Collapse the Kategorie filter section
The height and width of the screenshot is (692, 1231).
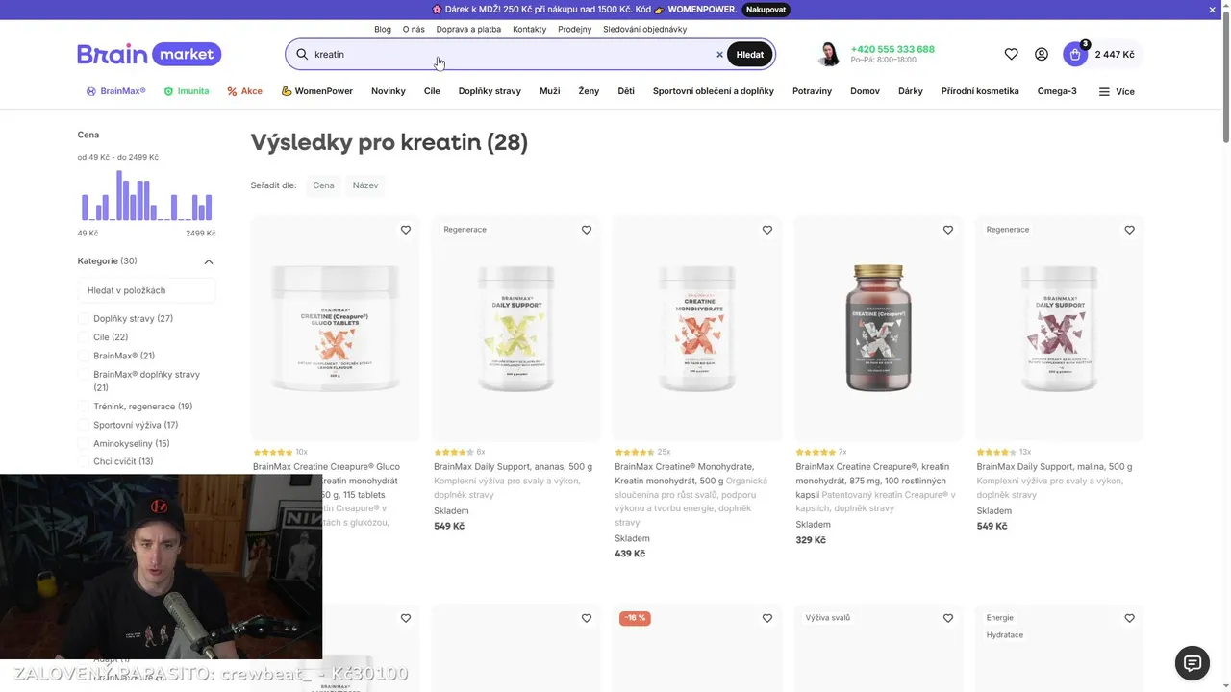pyautogui.click(x=209, y=261)
